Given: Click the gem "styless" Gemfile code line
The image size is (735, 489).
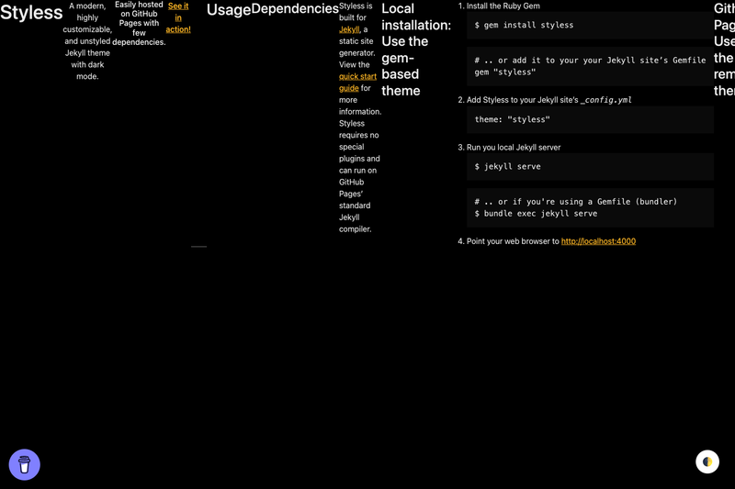Looking at the screenshot, I should [504, 72].
